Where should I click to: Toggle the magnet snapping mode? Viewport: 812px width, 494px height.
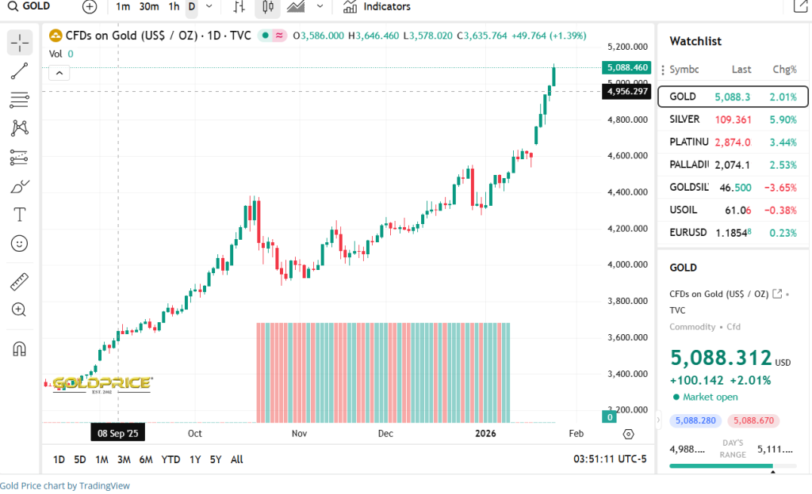[19, 348]
